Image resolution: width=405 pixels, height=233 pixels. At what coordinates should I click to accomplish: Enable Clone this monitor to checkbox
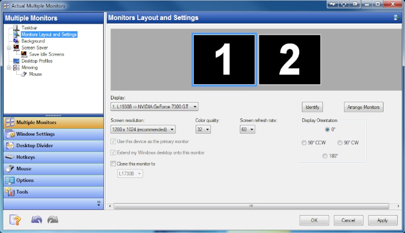click(113, 164)
